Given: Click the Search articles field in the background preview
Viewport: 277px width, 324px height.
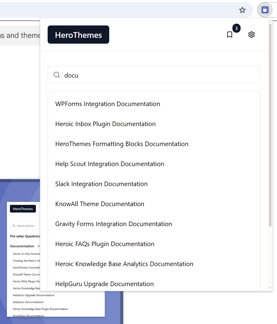Looking at the screenshot, I should 25,225.
